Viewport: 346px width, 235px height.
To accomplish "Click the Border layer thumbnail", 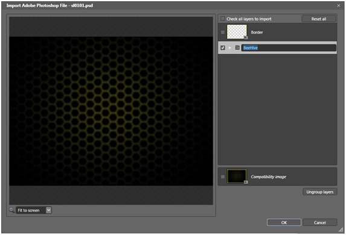I will click(237, 32).
